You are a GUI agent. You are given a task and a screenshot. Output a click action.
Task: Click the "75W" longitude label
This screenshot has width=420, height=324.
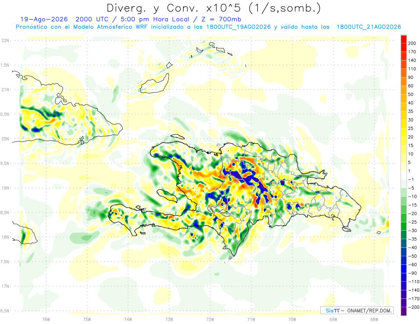pyautogui.click(x=87, y=319)
